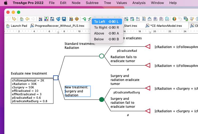
Task: Click the question mark with pen icon
Action: coord(192,19)
